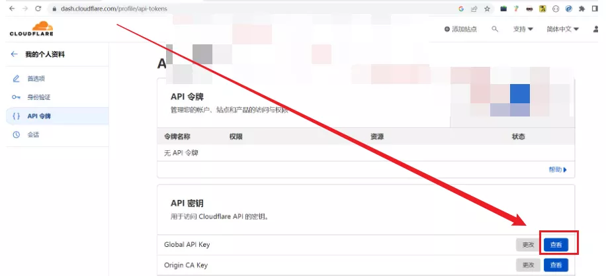Click the 令牌名称 column header
This screenshot has width=606, height=276.
pos(177,136)
